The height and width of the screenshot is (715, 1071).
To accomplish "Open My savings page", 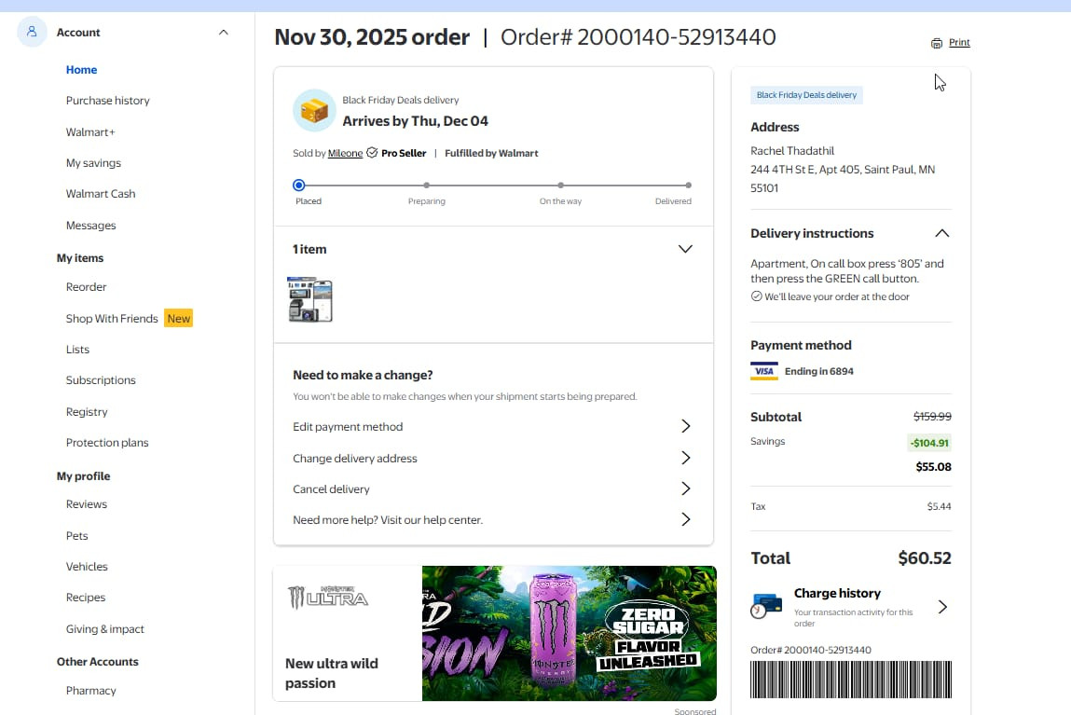I will tap(93, 162).
